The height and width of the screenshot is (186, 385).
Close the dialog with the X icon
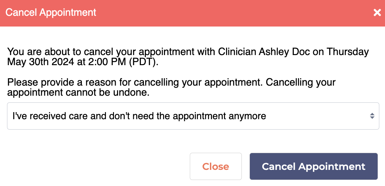point(377,13)
